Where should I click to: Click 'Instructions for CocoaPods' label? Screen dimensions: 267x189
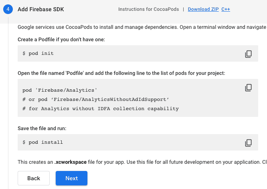pos(148,9)
